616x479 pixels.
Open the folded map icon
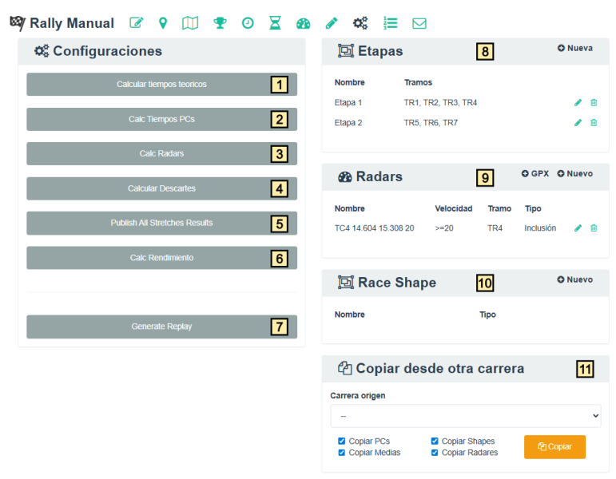(x=190, y=23)
